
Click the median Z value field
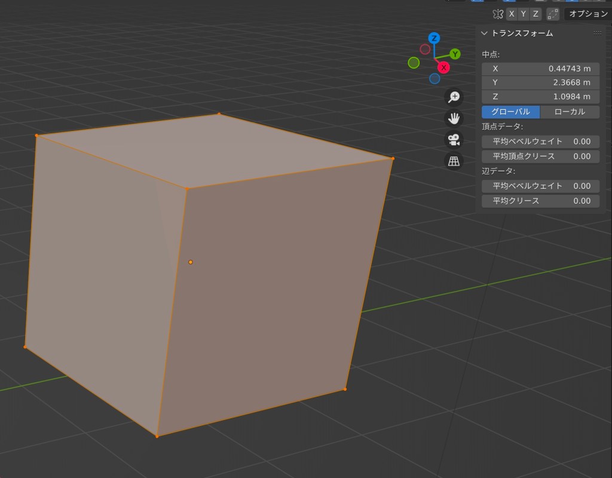[x=540, y=97]
